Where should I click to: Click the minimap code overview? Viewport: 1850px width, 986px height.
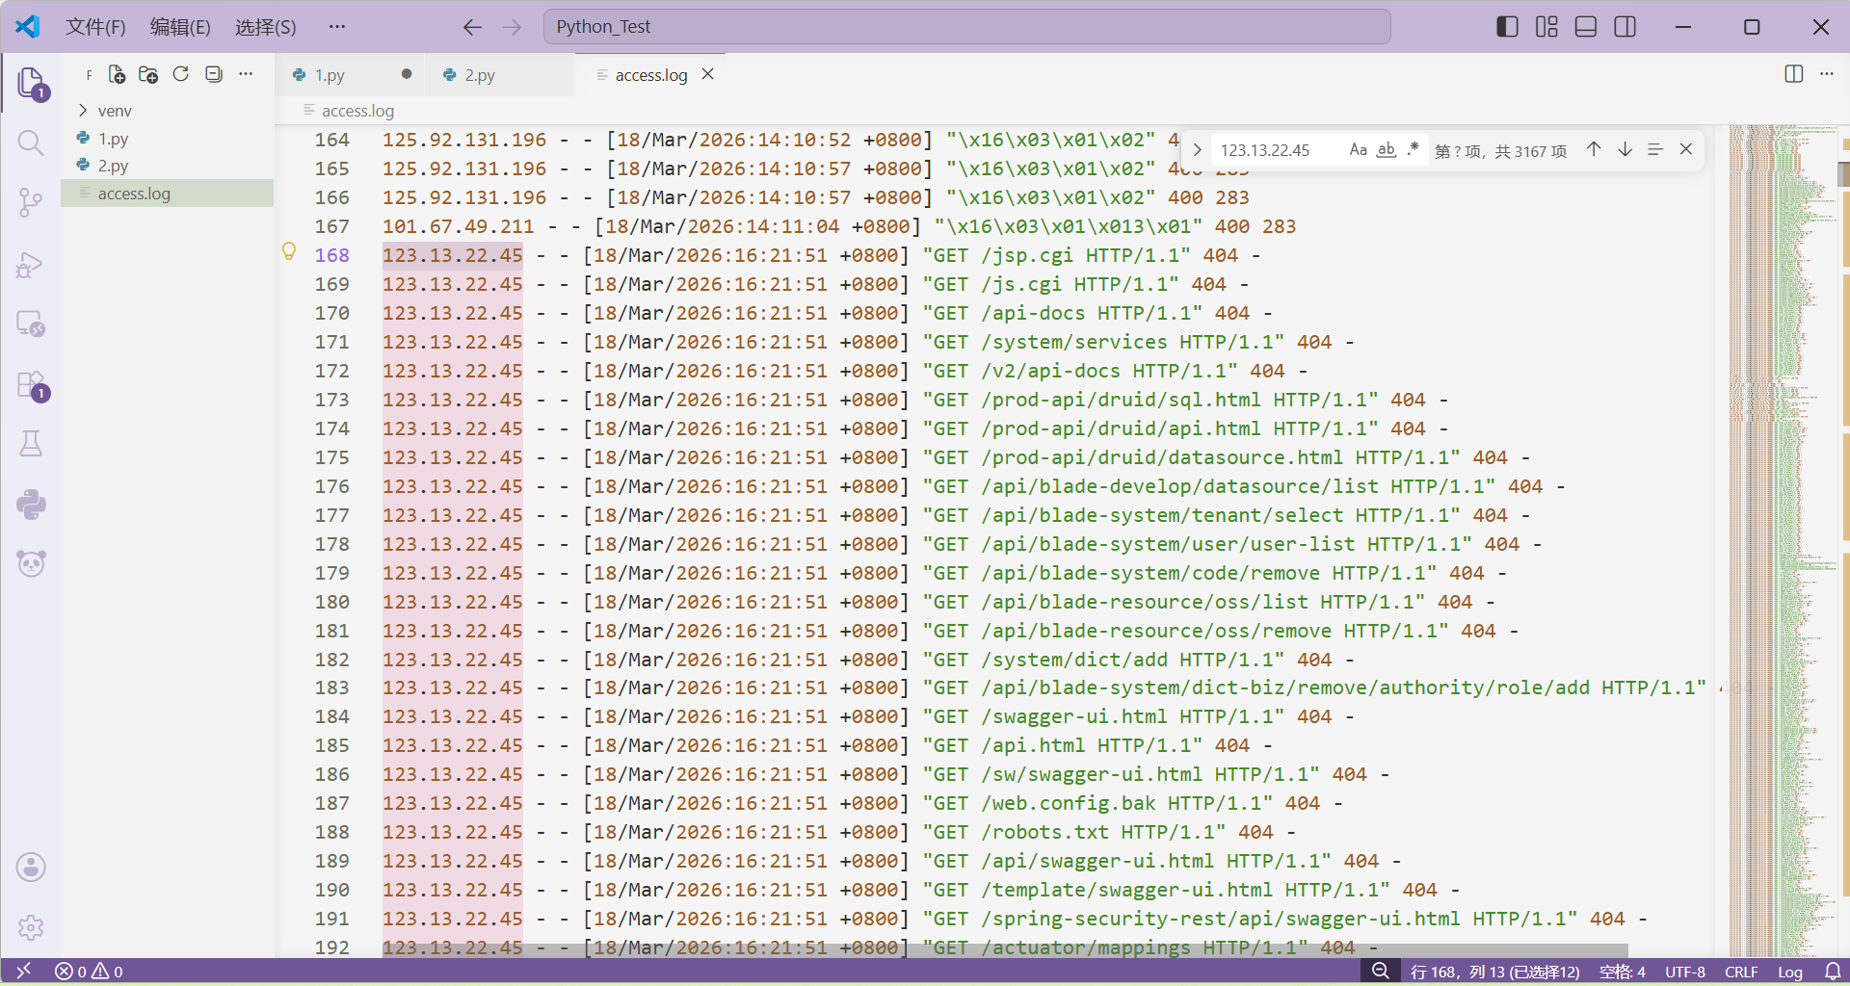pos(1783,539)
